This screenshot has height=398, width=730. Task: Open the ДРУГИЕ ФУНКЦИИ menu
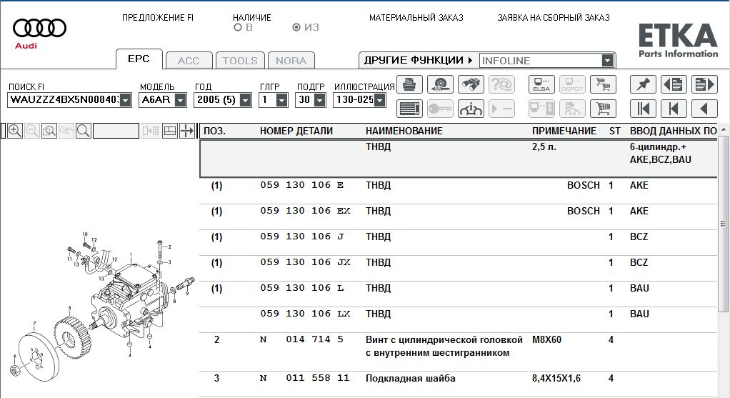[x=418, y=61]
